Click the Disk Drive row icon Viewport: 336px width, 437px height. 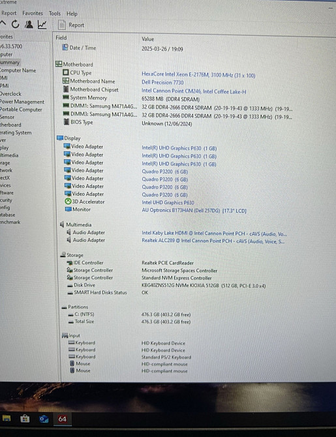tap(70, 286)
